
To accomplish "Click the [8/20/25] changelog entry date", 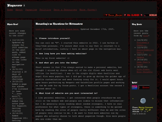I will click(17, 82).
